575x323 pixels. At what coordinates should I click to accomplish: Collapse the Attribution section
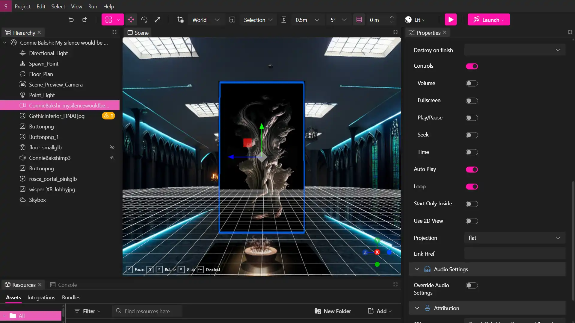point(417,308)
